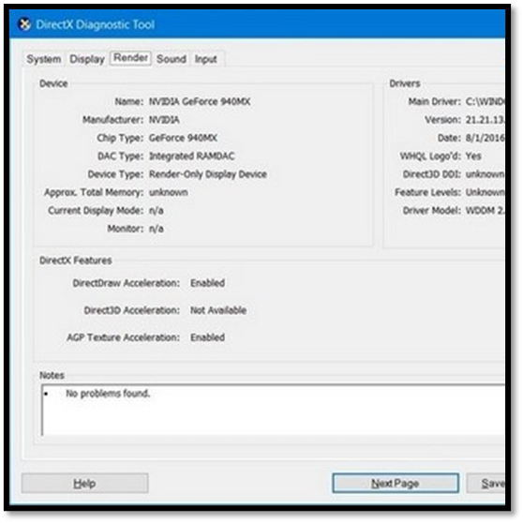This screenshot has height=523, width=523.
Task: Open the Input tab
Action: point(206,59)
